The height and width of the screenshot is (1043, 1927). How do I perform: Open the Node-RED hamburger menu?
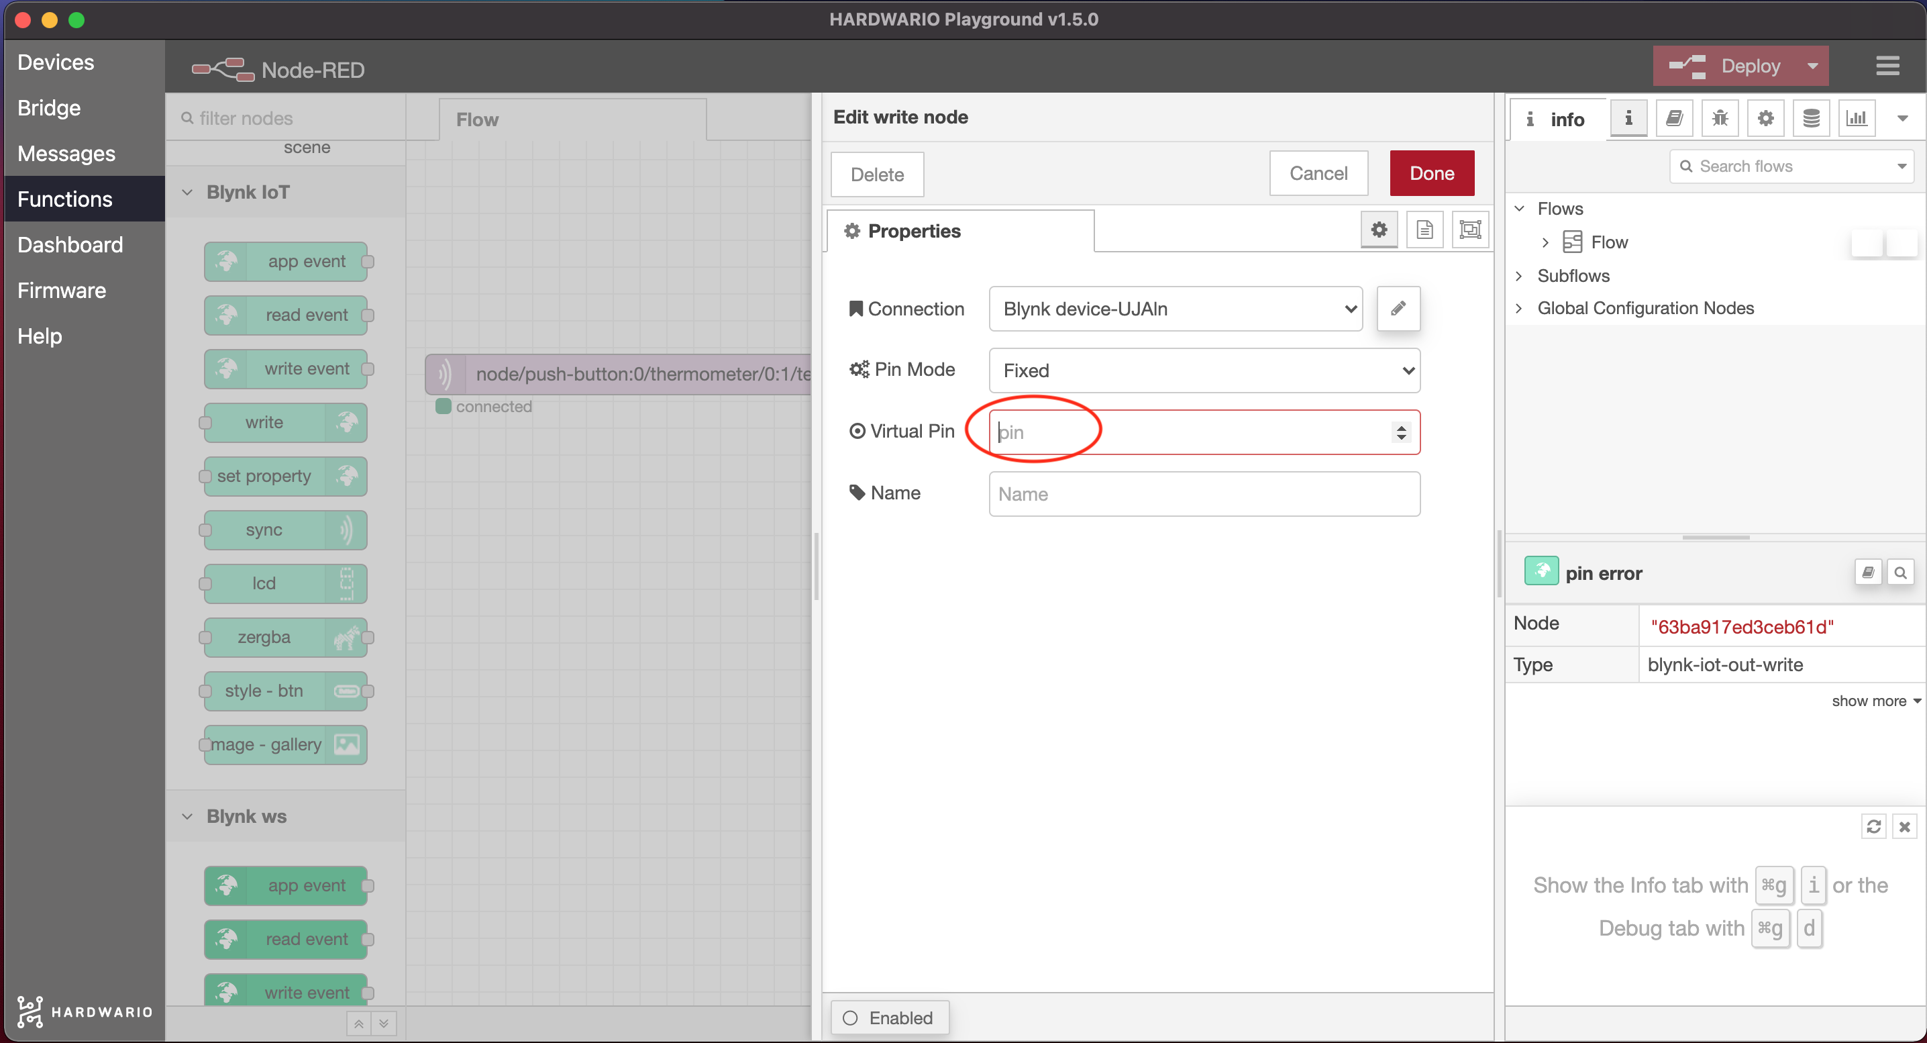(x=1887, y=66)
